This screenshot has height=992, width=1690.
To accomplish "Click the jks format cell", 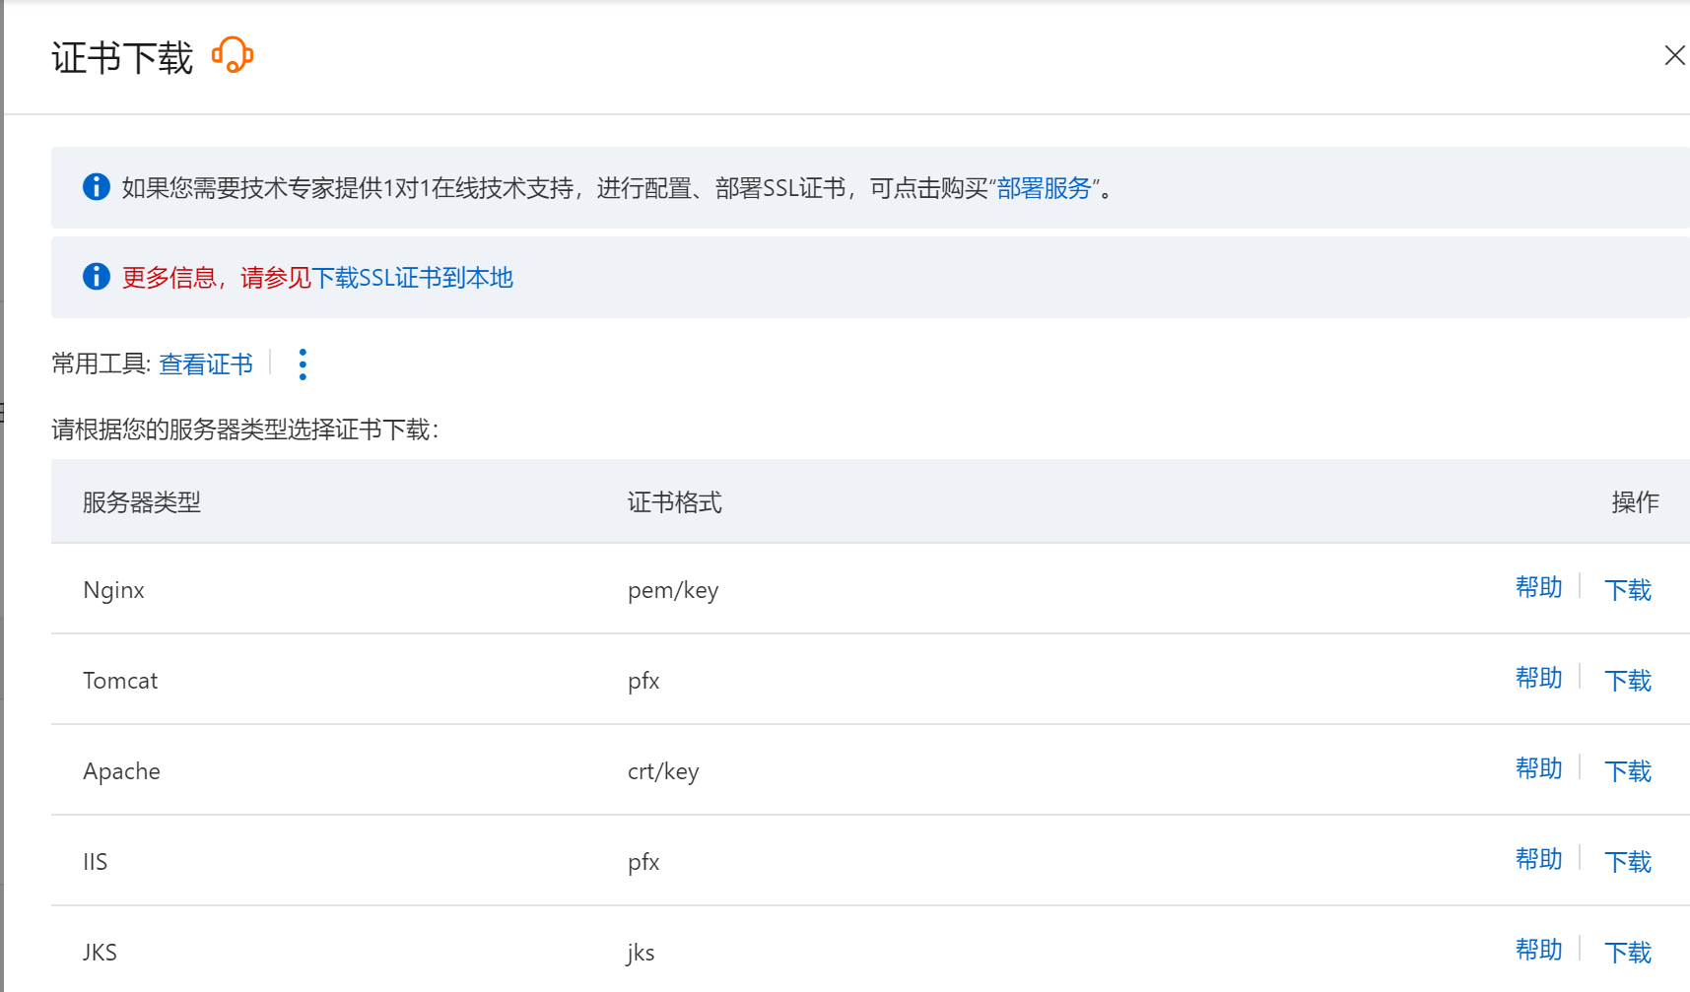I will click(x=641, y=953).
